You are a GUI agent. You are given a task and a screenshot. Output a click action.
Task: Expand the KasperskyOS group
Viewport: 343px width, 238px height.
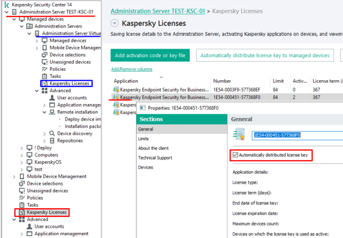coord(22,162)
